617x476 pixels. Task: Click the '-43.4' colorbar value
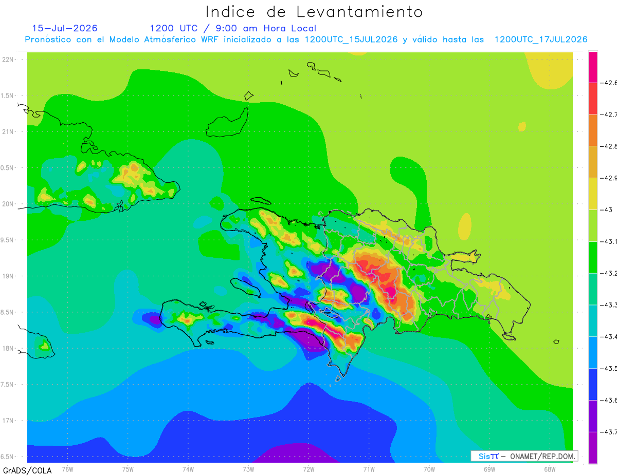click(609, 336)
